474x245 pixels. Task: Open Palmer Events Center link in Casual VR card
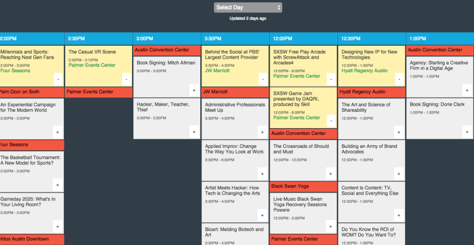pyautogui.click(x=92, y=65)
